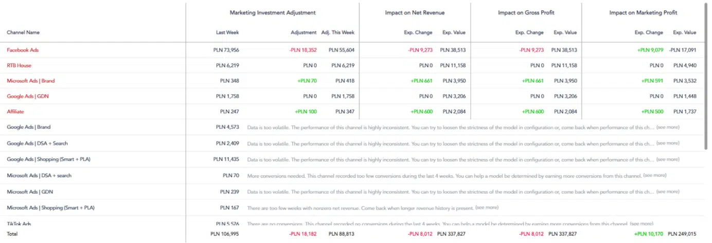Viewport: 712px width, 243px height.
Task: Expand 'see more' for Google Ads | Brand row
Action: (667, 127)
